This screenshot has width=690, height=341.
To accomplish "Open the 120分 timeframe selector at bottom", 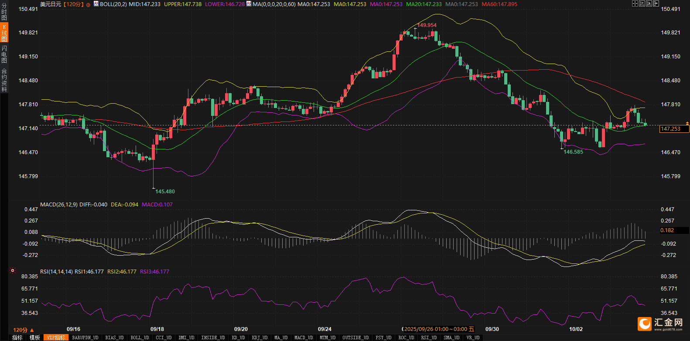I will 24,330.
